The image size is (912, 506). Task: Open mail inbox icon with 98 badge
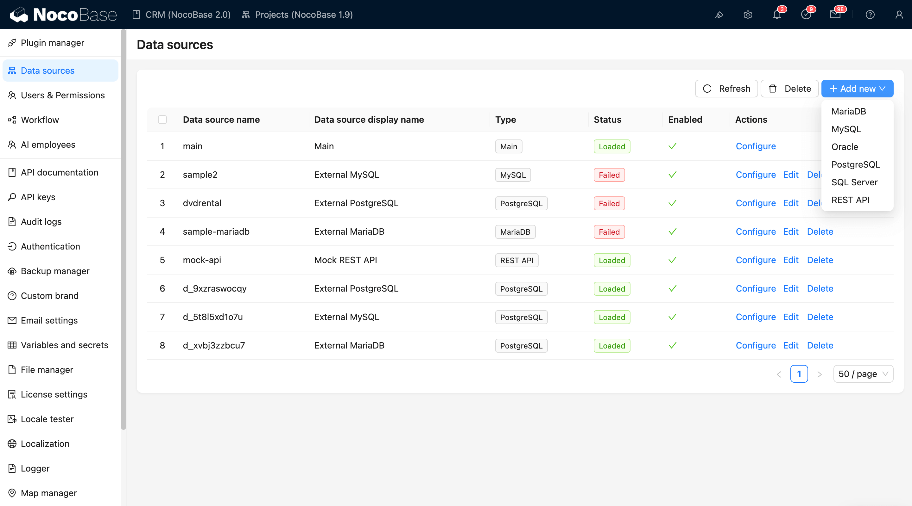tap(835, 15)
